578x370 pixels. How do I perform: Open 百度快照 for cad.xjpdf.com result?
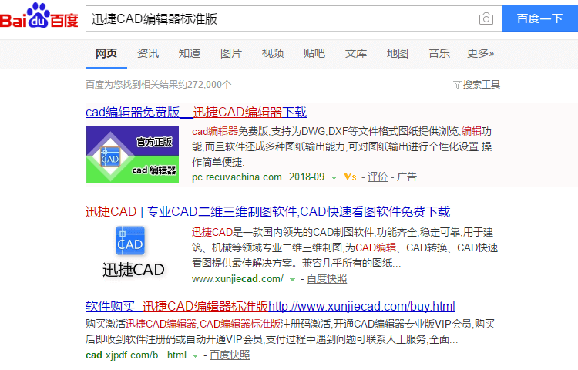pos(230,355)
